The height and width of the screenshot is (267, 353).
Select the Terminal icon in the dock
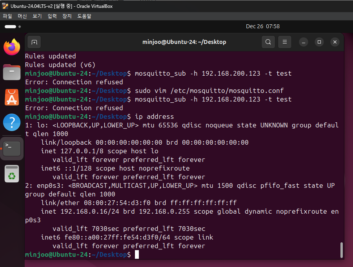[x=12, y=148]
